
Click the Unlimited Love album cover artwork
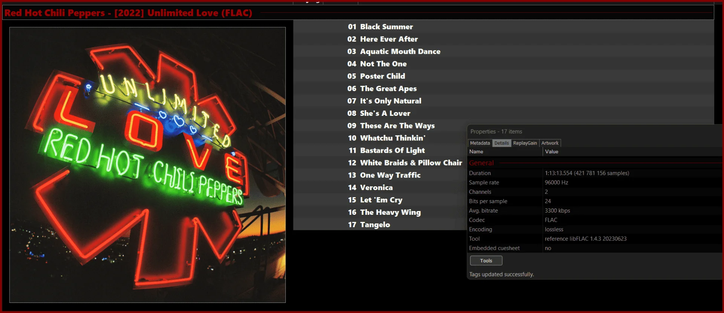coord(147,165)
